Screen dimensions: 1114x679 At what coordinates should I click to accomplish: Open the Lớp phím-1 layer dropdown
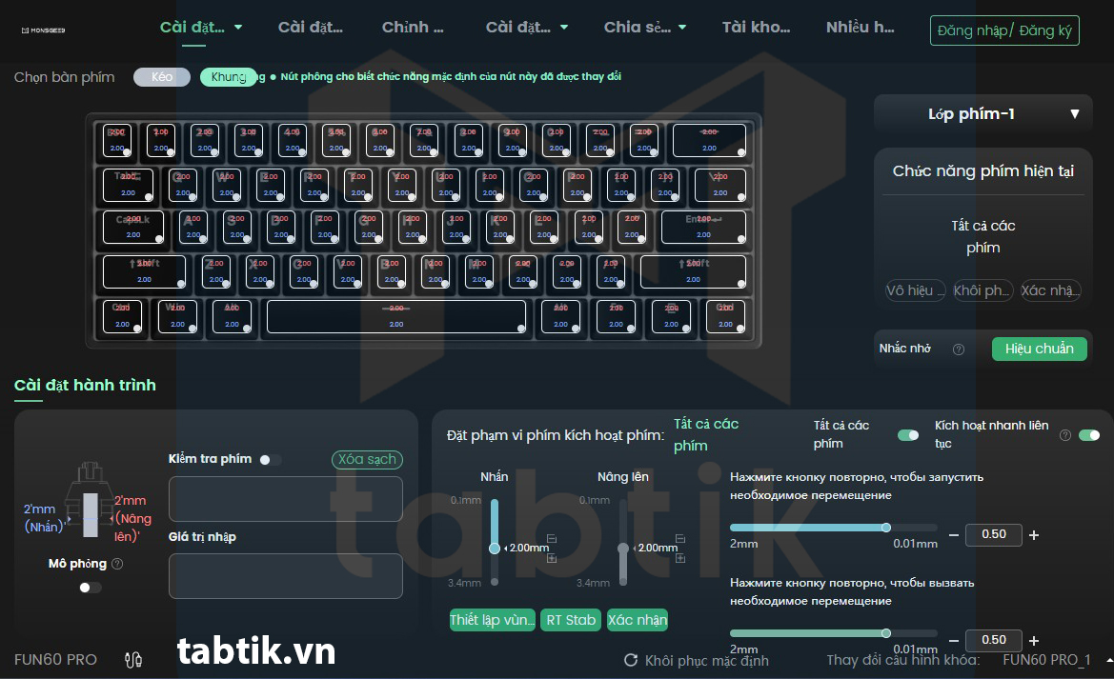[x=982, y=114]
